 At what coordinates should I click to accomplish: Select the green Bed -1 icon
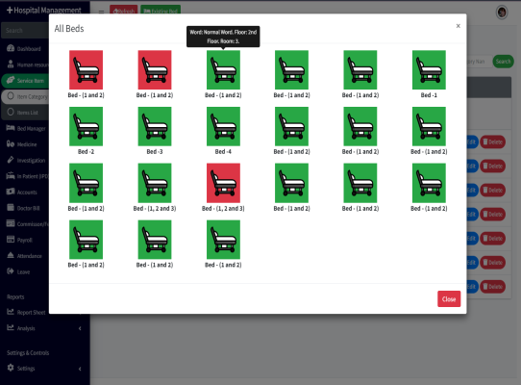click(429, 70)
